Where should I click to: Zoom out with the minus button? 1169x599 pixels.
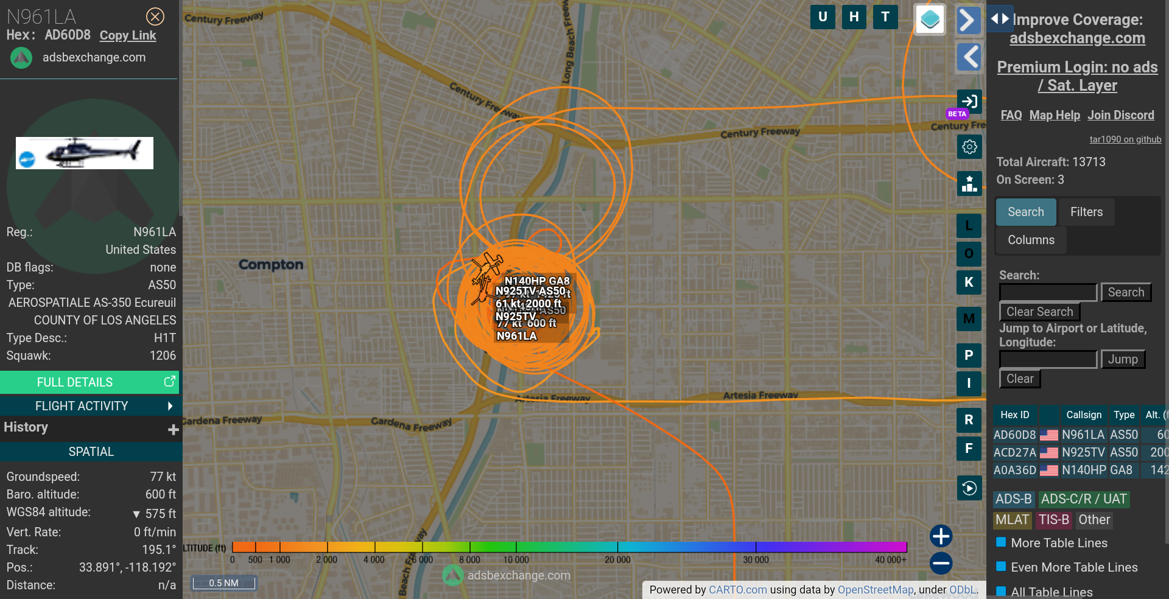click(x=941, y=563)
